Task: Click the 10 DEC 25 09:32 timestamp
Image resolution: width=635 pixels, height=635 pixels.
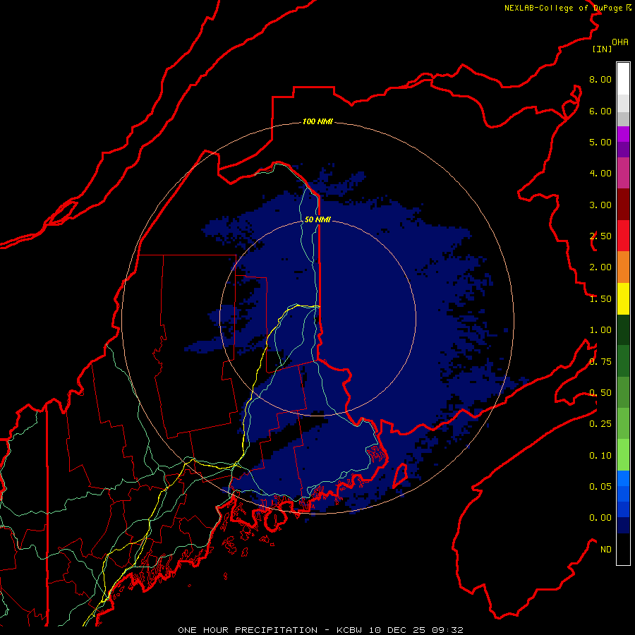Action: click(x=416, y=630)
